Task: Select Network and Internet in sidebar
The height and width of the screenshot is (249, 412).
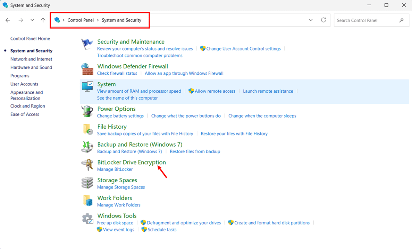Action: coord(31,59)
